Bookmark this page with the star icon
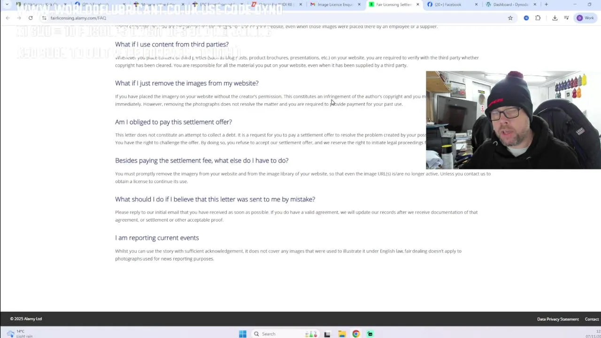 click(510, 18)
